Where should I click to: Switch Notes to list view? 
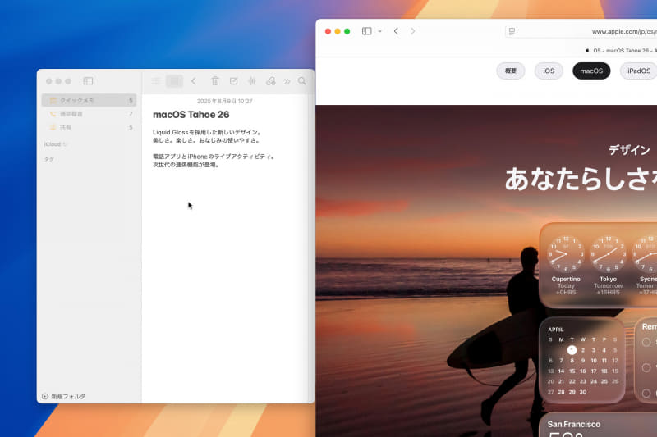(156, 80)
